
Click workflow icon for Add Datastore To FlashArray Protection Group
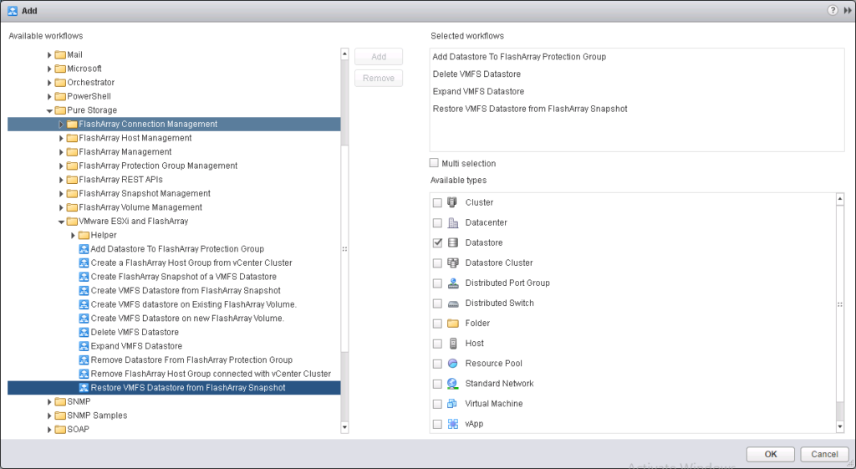click(84, 249)
